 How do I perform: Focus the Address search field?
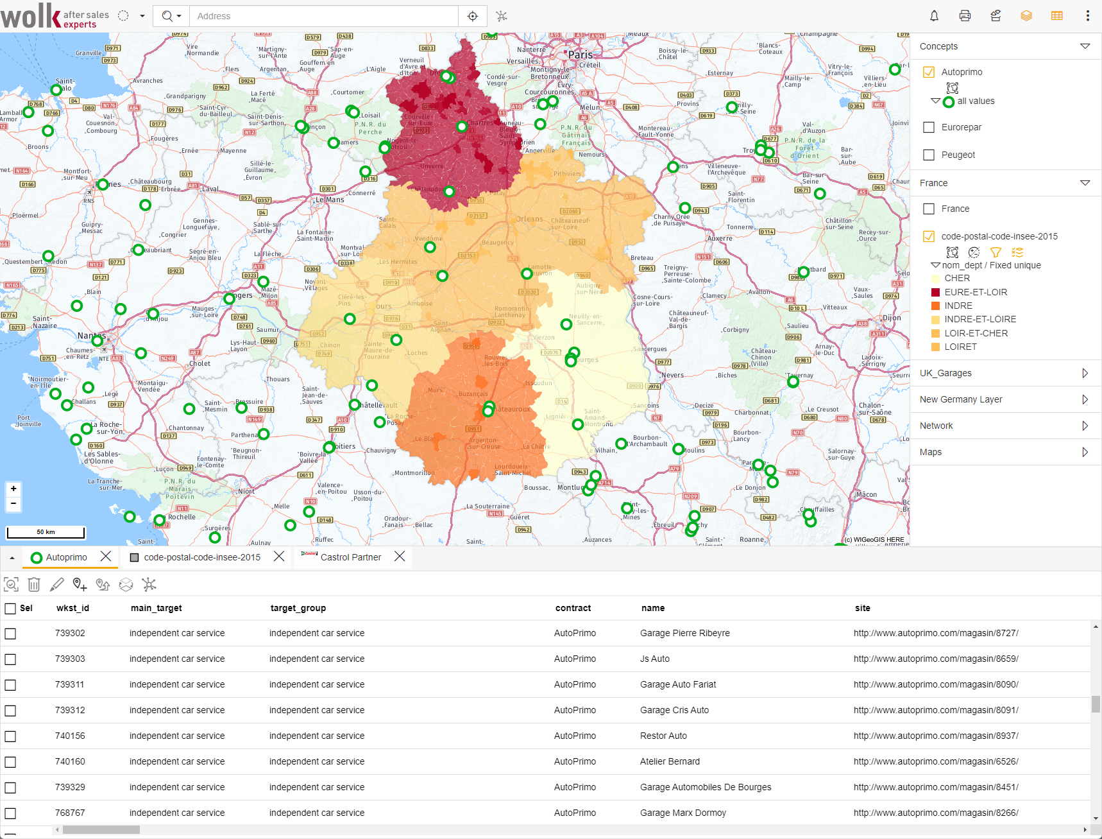(324, 16)
